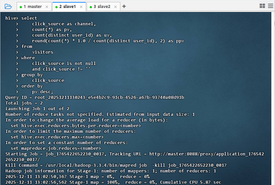Click the 13:02:50,367 Stage-1 map 0% line

coord(77,177)
